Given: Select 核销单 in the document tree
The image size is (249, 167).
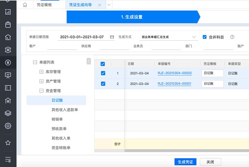Looking at the screenshot, I should click(57, 119).
